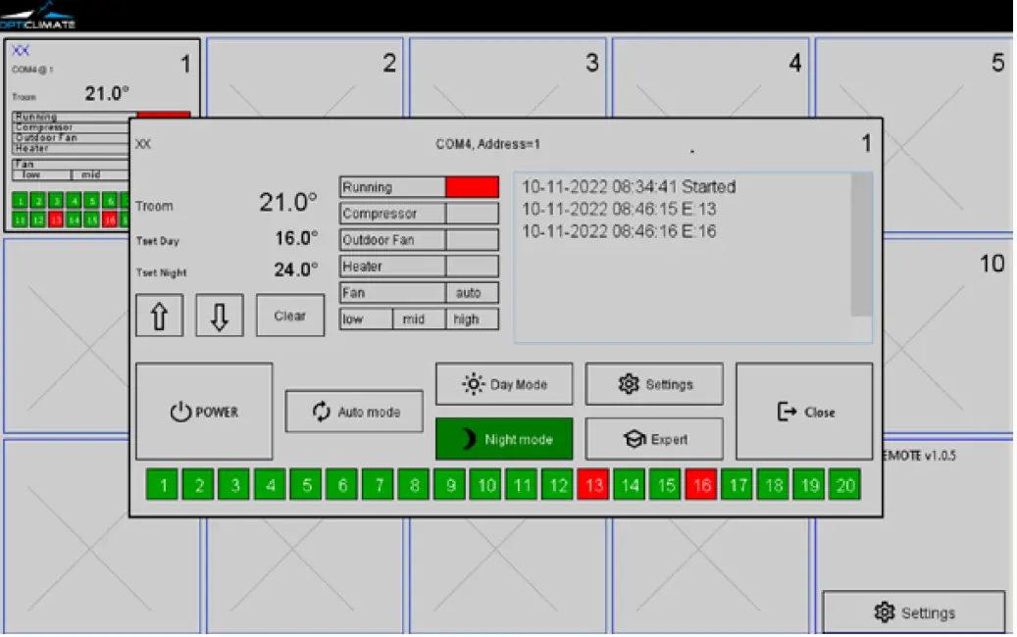
Task: Select unit 13 from the bottom strip
Action: 592,484
